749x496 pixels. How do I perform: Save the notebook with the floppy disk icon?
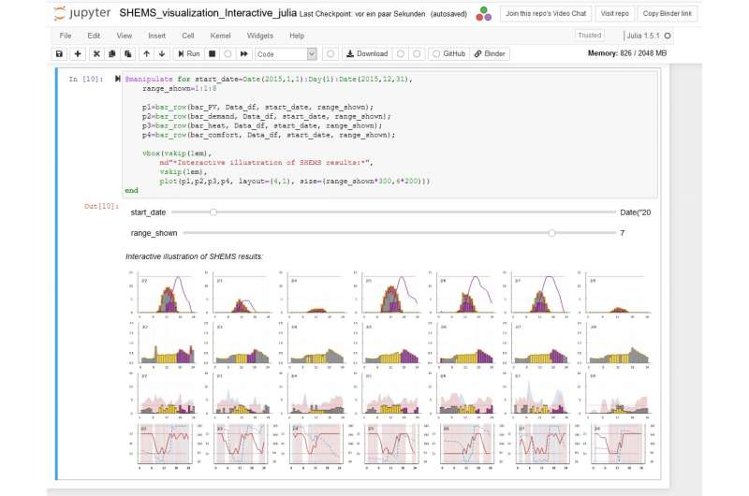pos(60,54)
